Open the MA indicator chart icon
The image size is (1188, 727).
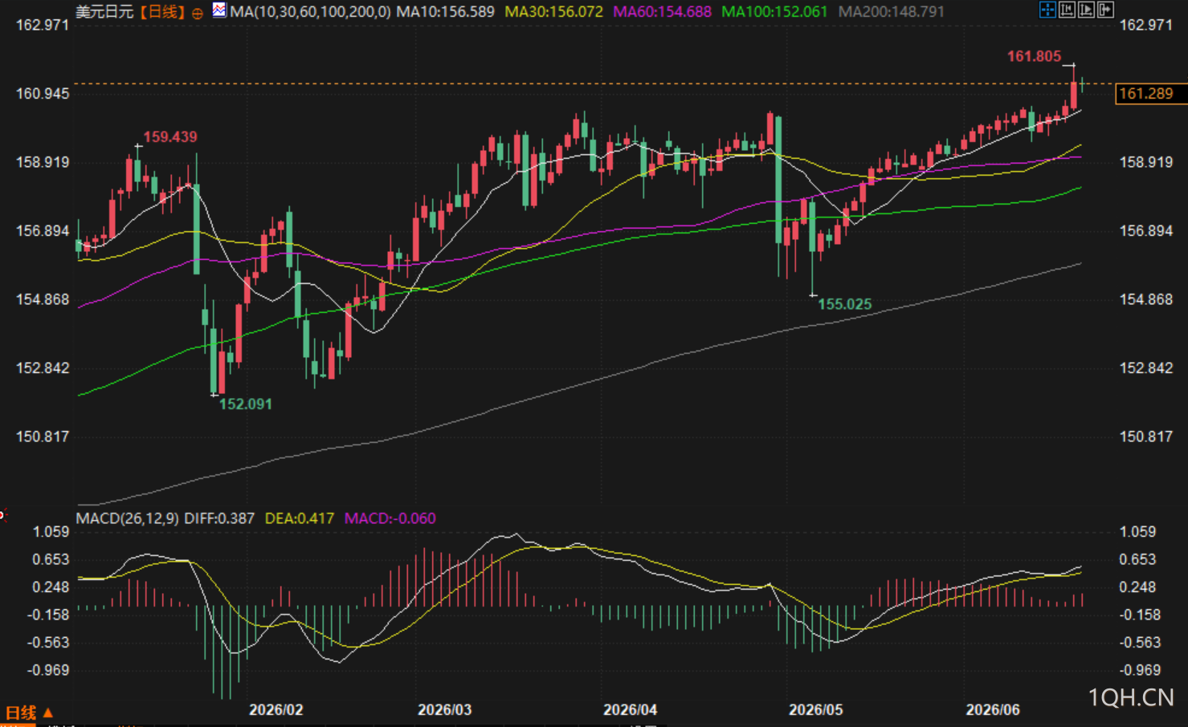[x=219, y=10]
